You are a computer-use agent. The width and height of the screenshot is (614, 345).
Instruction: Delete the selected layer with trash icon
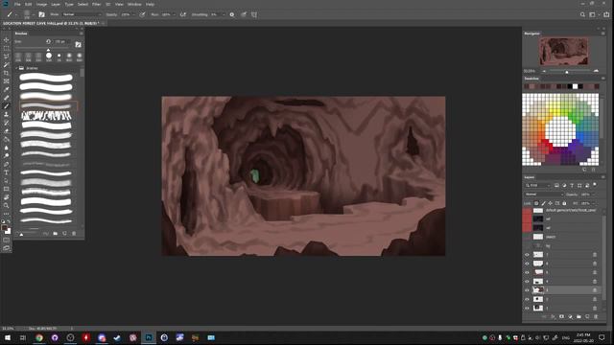(x=596, y=316)
